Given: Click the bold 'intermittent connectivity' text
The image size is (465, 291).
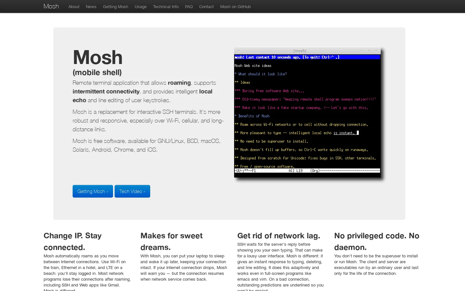Looking at the screenshot, I should pyautogui.click(x=106, y=92).
